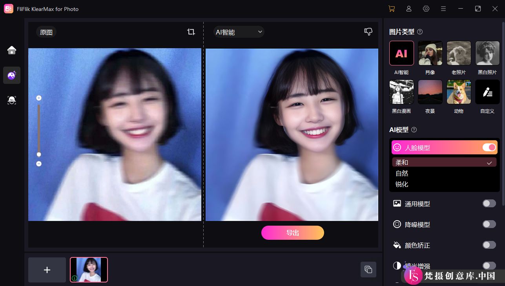505x286 pixels.
Task: Open the hamburger menu in title bar
Action: [x=443, y=9]
